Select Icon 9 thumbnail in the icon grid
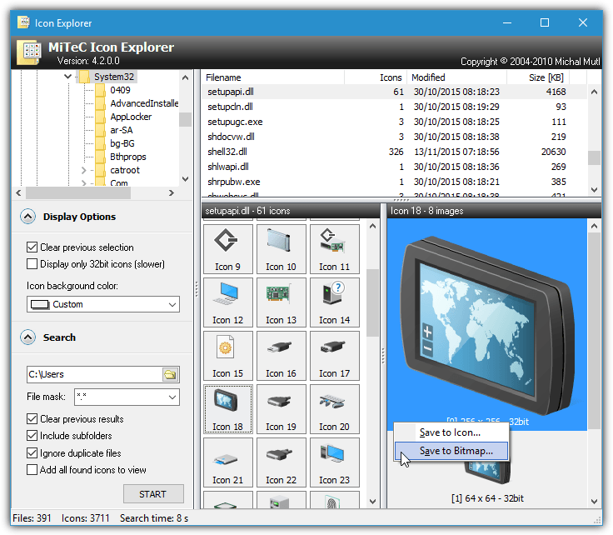Image resolution: width=613 pixels, height=535 pixels. (x=227, y=249)
